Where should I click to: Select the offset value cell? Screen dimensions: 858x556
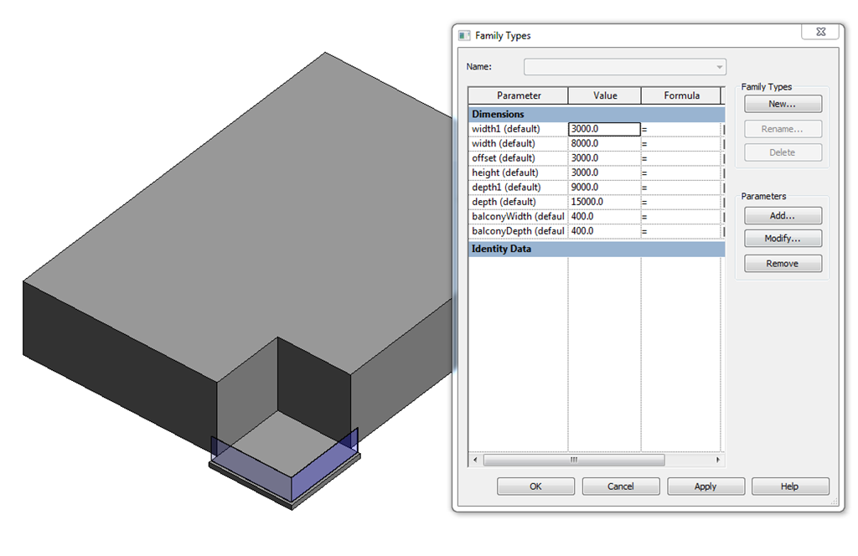tap(604, 158)
